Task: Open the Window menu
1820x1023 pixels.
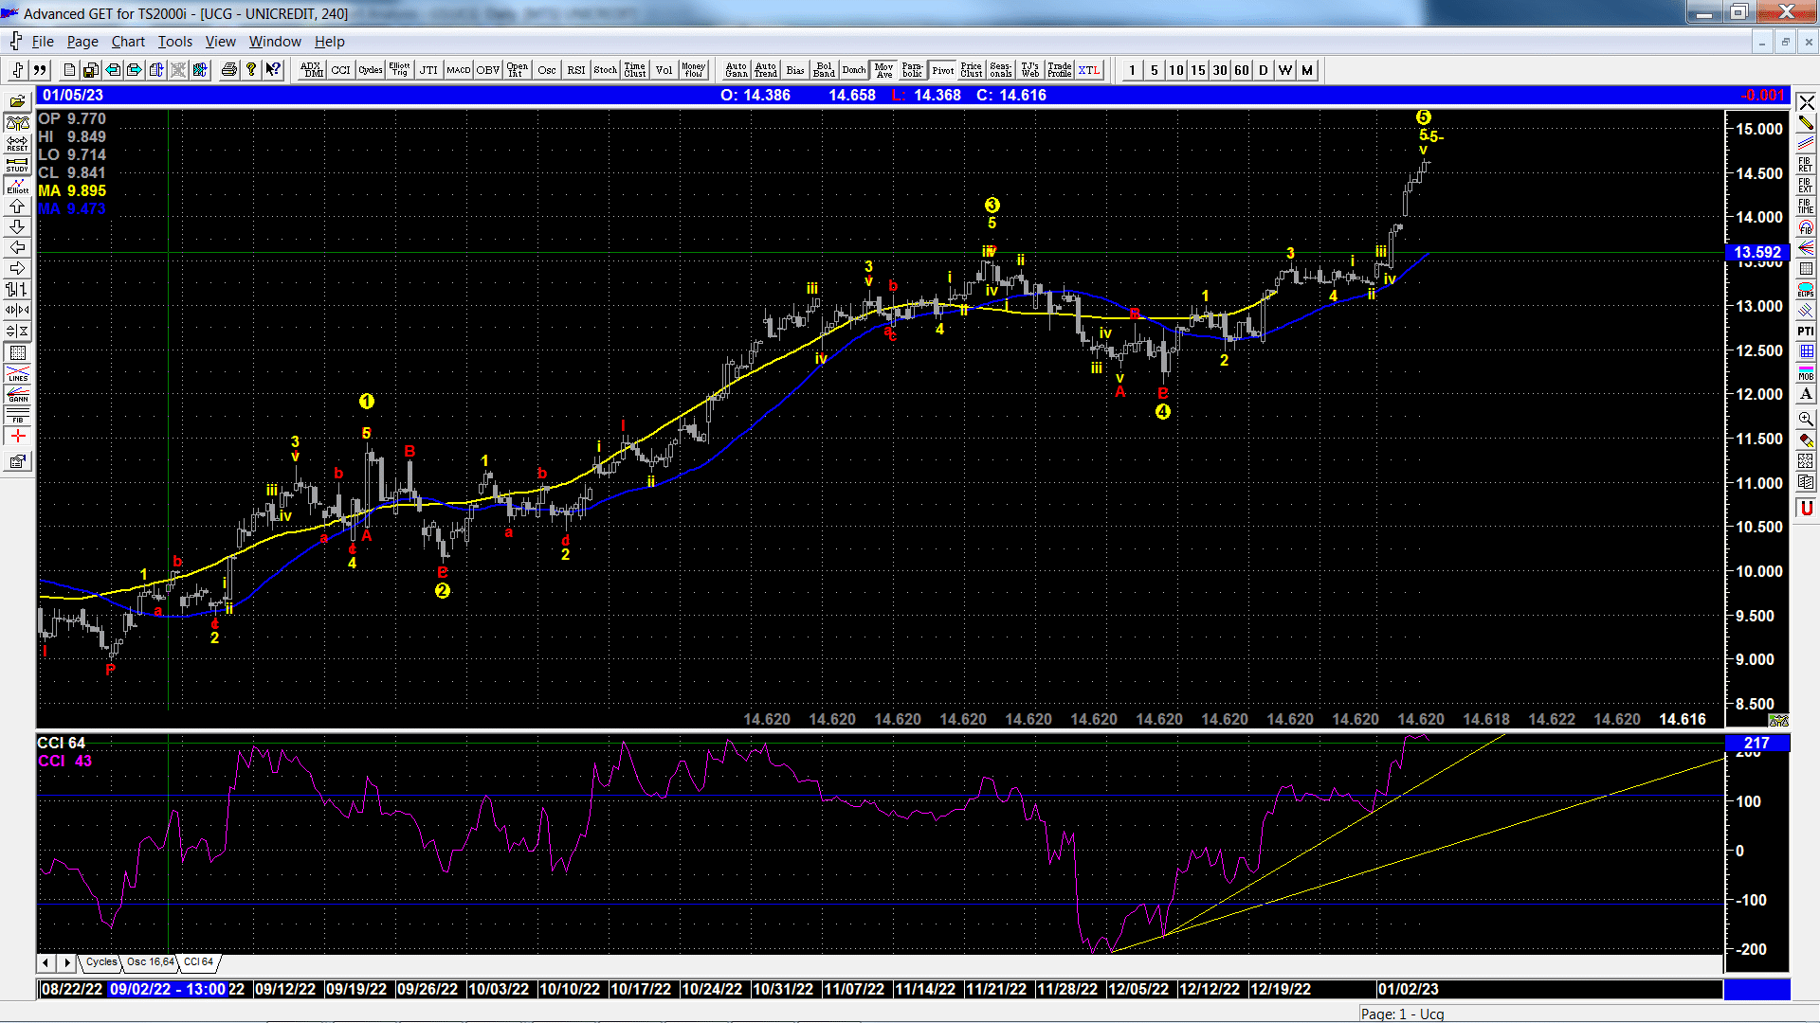Action: [275, 42]
